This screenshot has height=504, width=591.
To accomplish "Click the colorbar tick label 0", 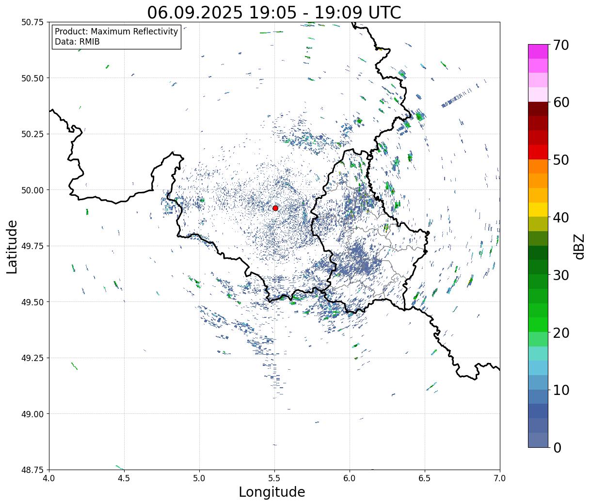I will [557, 447].
